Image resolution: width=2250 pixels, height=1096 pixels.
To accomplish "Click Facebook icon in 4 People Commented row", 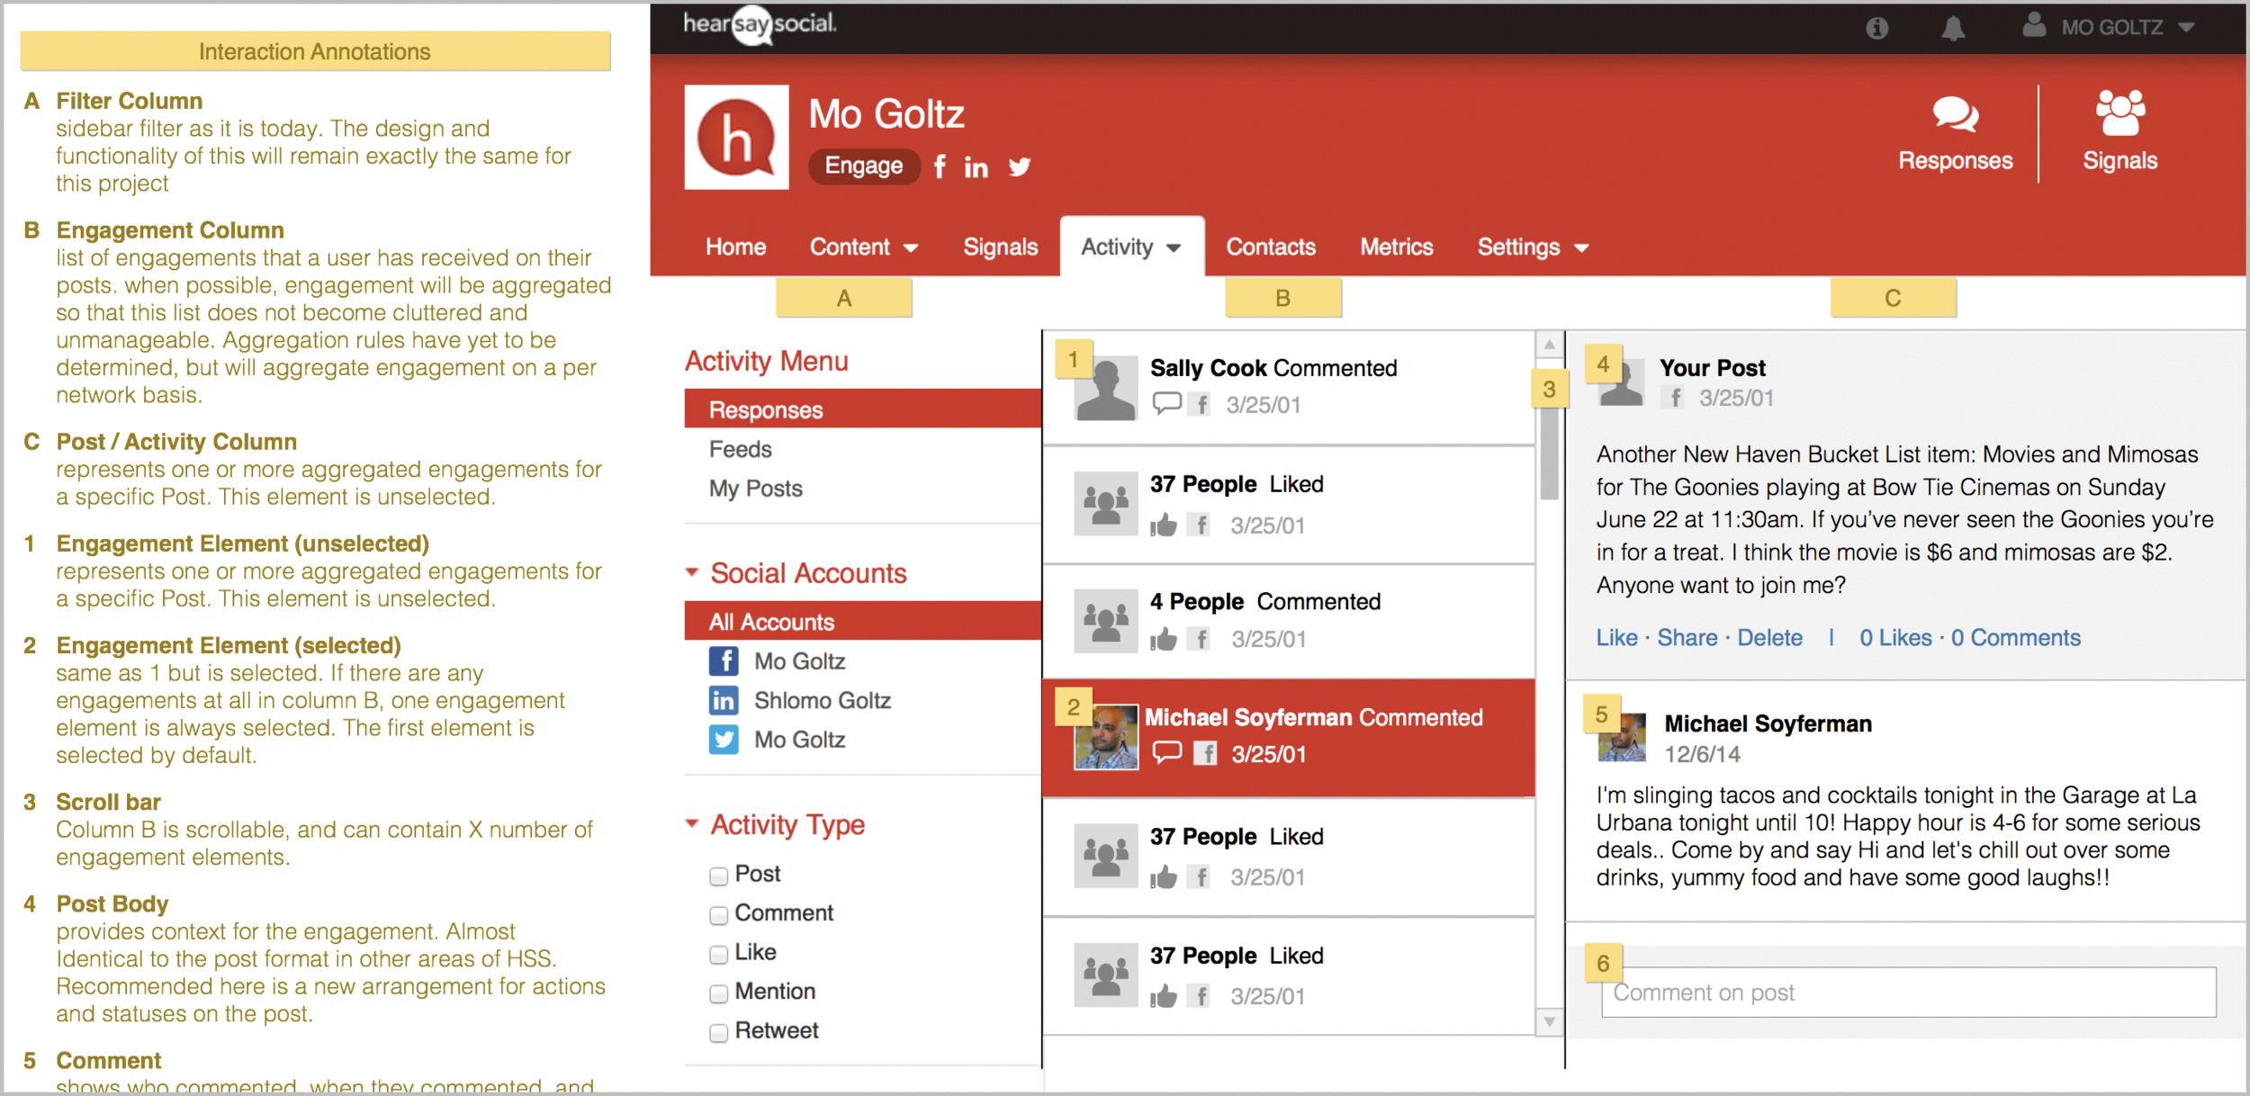I will (x=1199, y=639).
